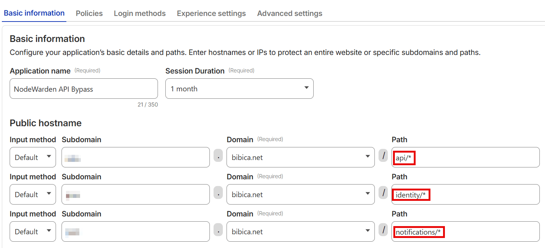Click the Path field containing api/*

click(x=465, y=157)
